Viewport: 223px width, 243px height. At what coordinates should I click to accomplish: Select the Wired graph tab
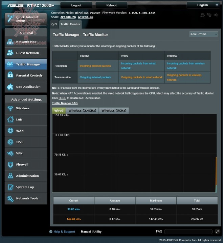point(59,110)
